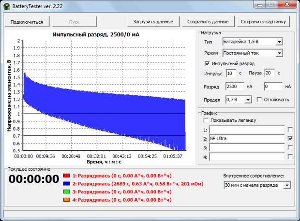This screenshot has width=300, height=221.
Task: Click the BatteryTester app icon in title bar
Action: pos(7,6)
